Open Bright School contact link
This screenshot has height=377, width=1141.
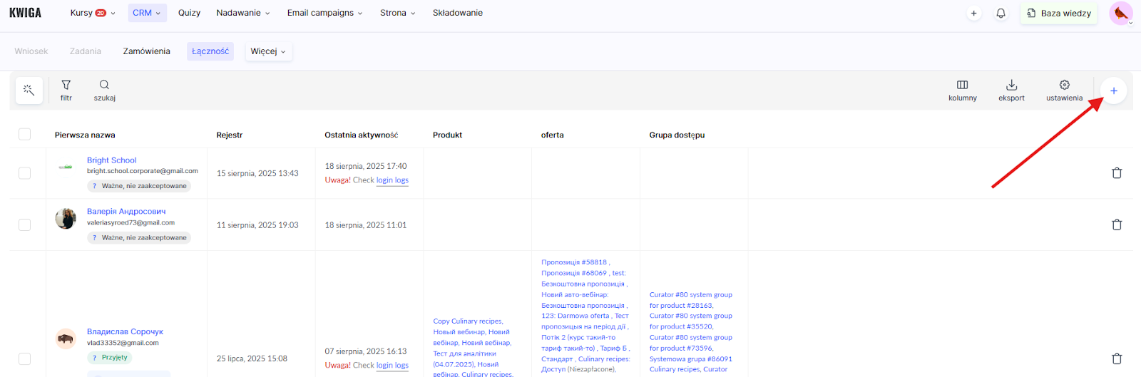[x=111, y=160]
